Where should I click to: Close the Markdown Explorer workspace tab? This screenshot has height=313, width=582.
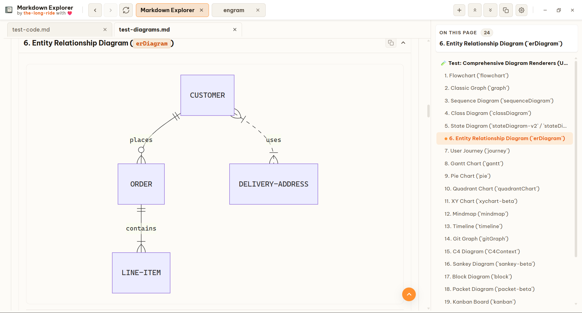pos(201,10)
